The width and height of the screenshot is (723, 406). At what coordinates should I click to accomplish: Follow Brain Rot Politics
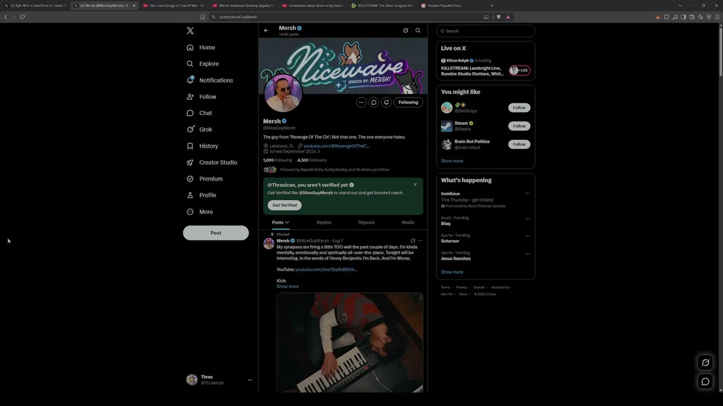pos(519,144)
